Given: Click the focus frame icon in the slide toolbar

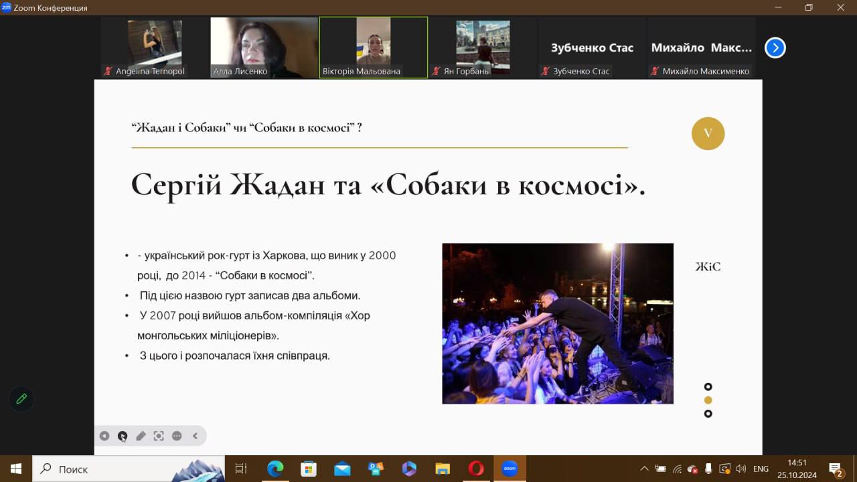Looking at the screenshot, I should (x=159, y=436).
